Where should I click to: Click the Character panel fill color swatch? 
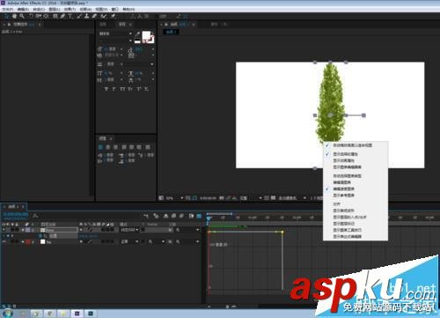[146, 36]
